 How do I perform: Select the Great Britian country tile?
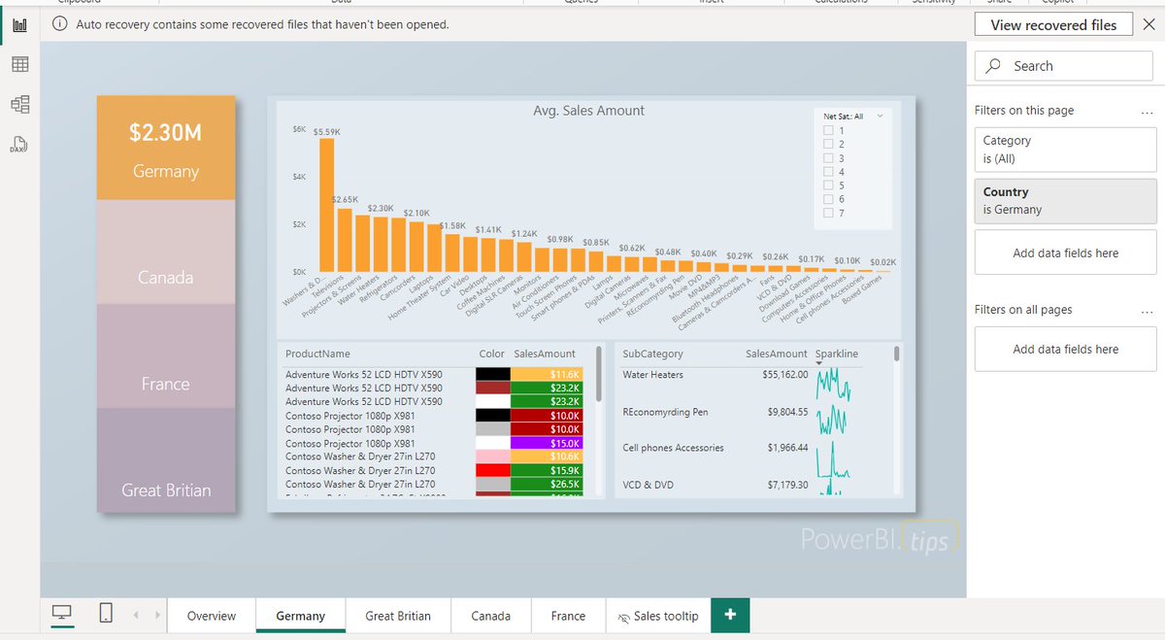tap(166, 460)
